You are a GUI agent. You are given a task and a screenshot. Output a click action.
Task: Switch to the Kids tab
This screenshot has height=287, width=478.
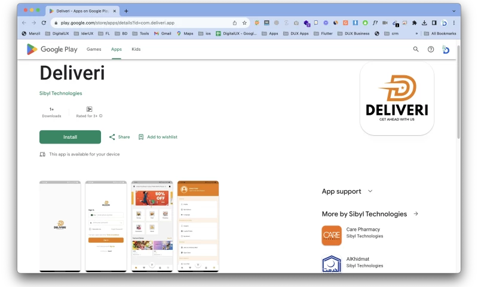point(136,49)
